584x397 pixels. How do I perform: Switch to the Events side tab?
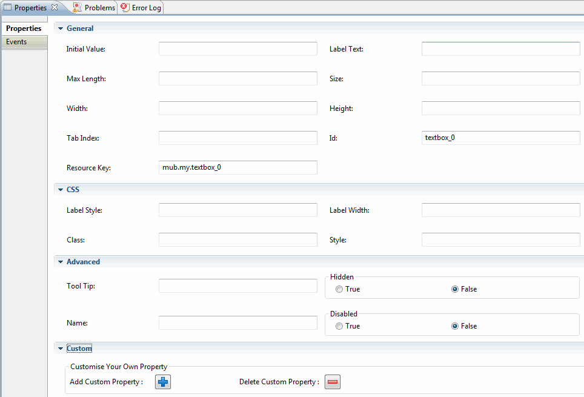(24, 42)
